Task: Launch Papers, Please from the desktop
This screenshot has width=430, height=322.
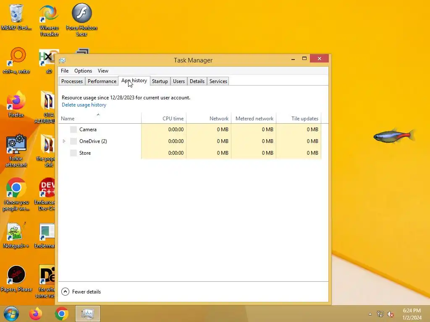Action: point(16,278)
